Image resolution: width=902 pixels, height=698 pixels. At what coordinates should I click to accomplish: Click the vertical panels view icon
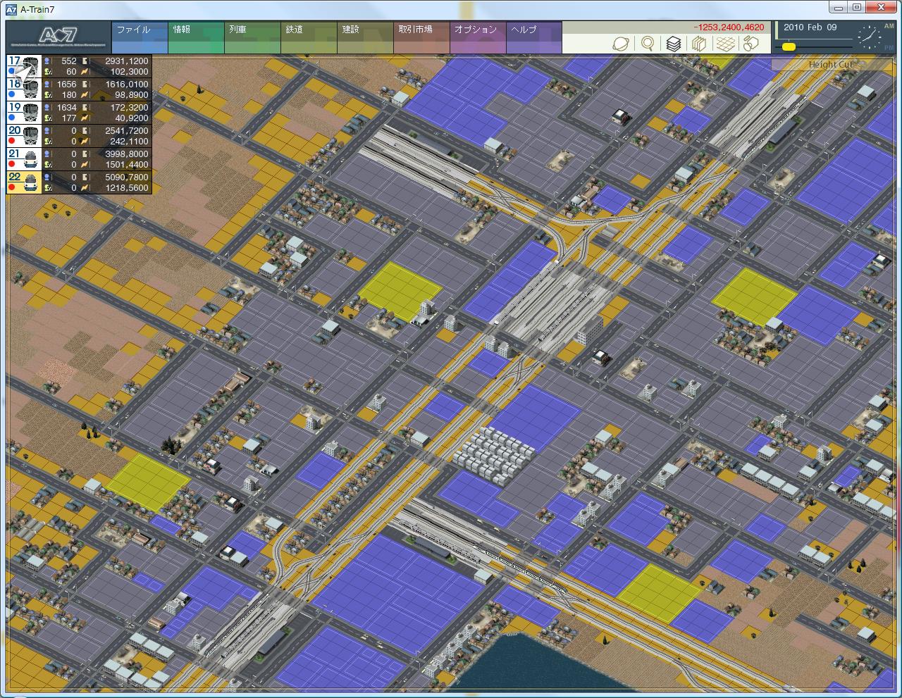point(699,44)
